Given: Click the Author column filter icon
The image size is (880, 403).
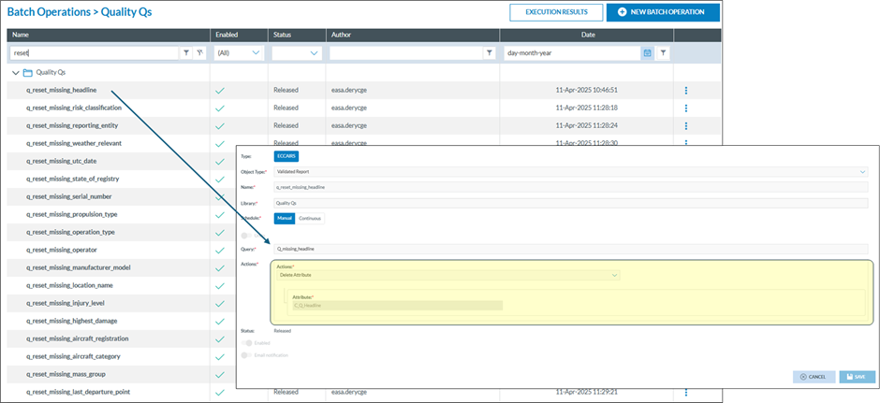Looking at the screenshot, I should (489, 53).
